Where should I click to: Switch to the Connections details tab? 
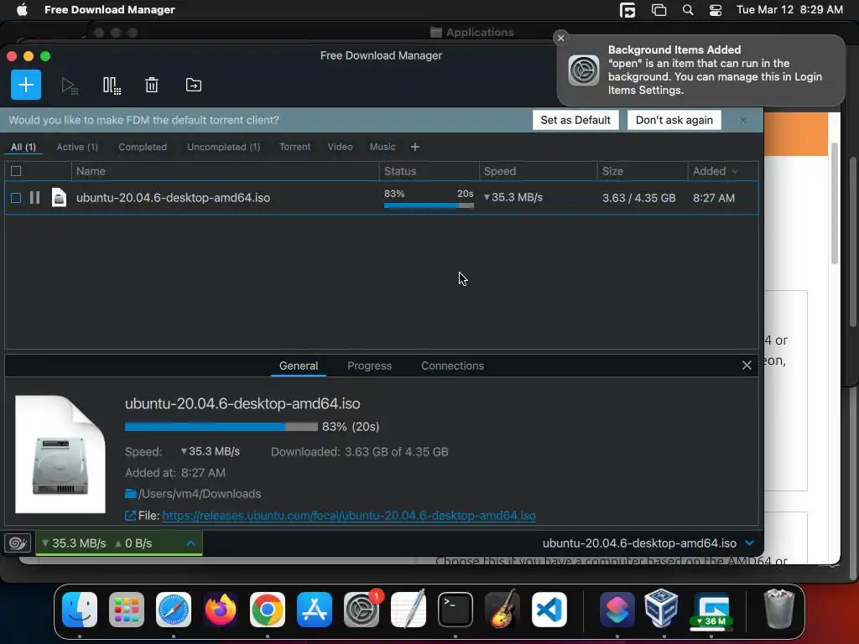click(452, 366)
